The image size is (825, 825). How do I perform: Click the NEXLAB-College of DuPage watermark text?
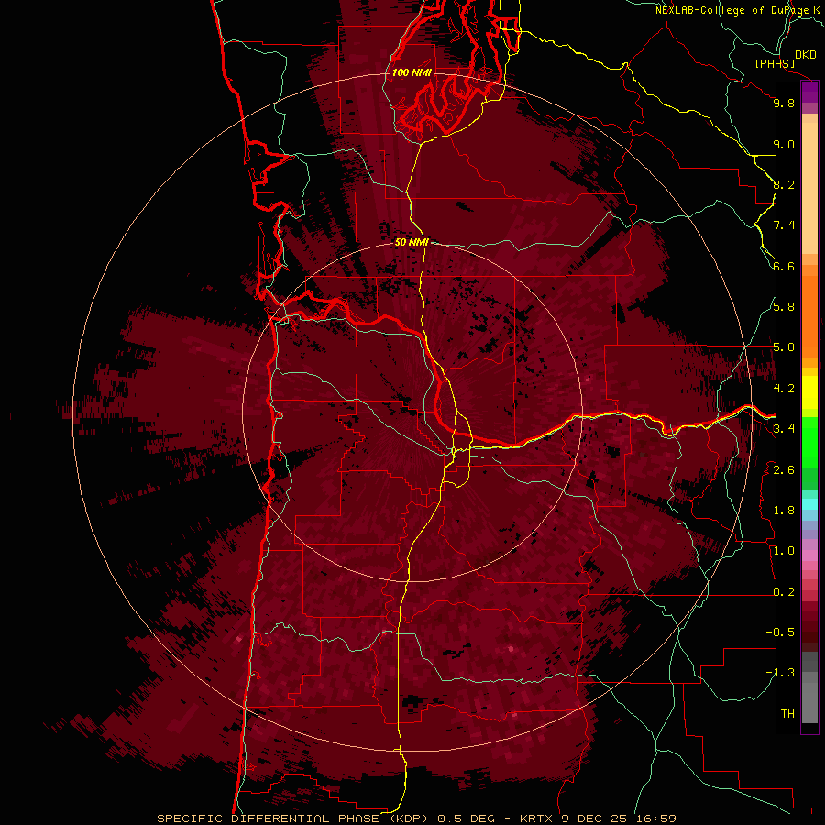[x=737, y=10]
